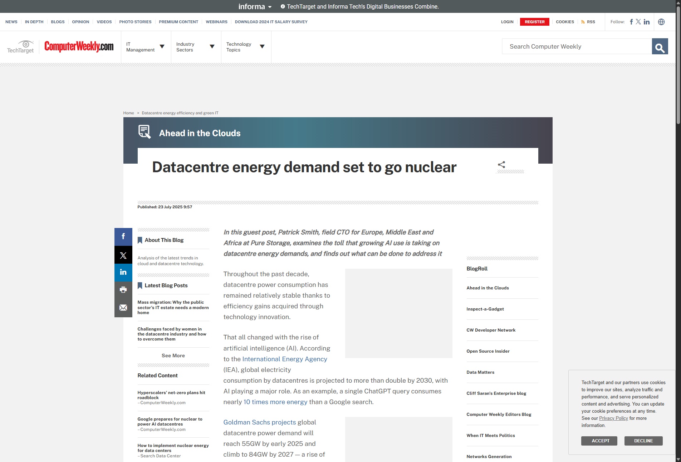Follow on LinkedIn in header
The image size is (681, 462).
pos(647,22)
